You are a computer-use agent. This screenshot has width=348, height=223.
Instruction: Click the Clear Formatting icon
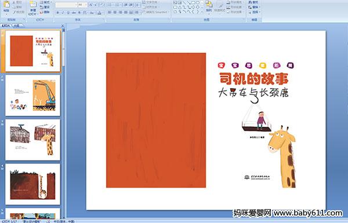click(x=101, y=5)
